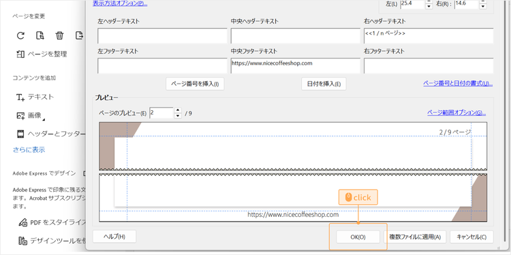This screenshot has height=255, width=511.
Task: Click the extract page icon
Action: (40, 35)
